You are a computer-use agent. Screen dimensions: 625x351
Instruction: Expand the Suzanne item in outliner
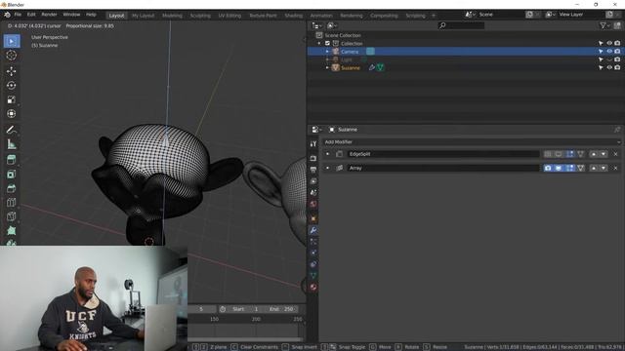click(x=327, y=67)
